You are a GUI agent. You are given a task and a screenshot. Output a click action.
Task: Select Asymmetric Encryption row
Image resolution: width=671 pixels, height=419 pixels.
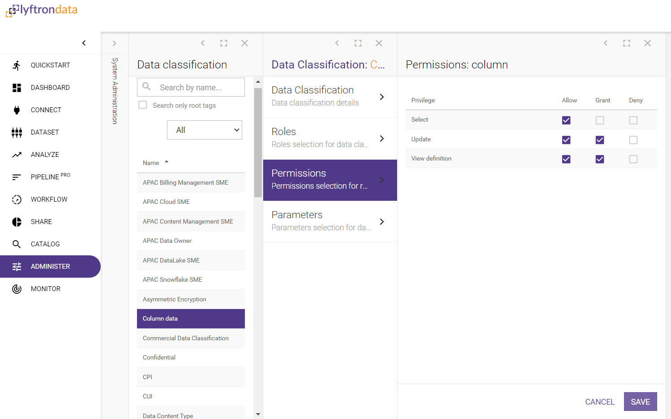coord(191,299)
